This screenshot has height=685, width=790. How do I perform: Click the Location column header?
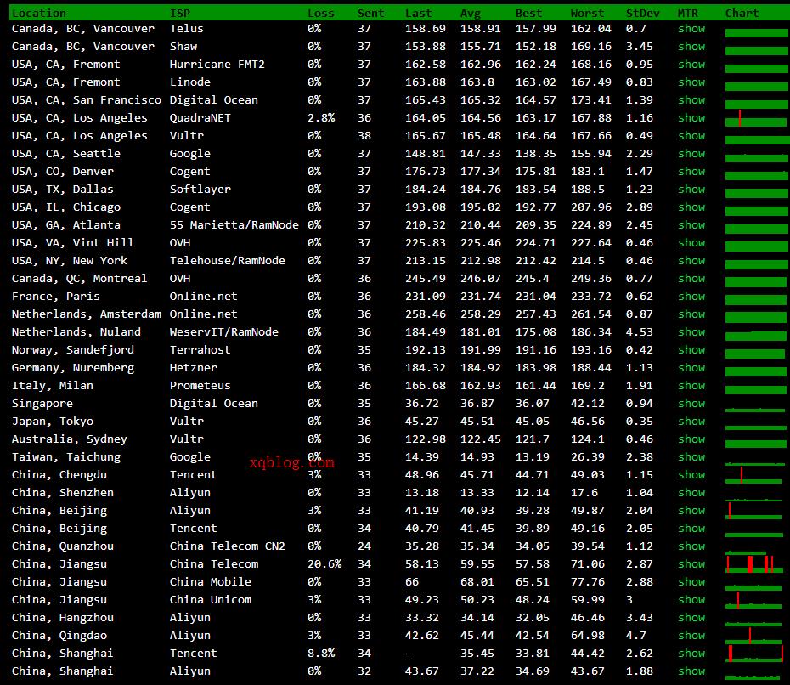[39, 13]
